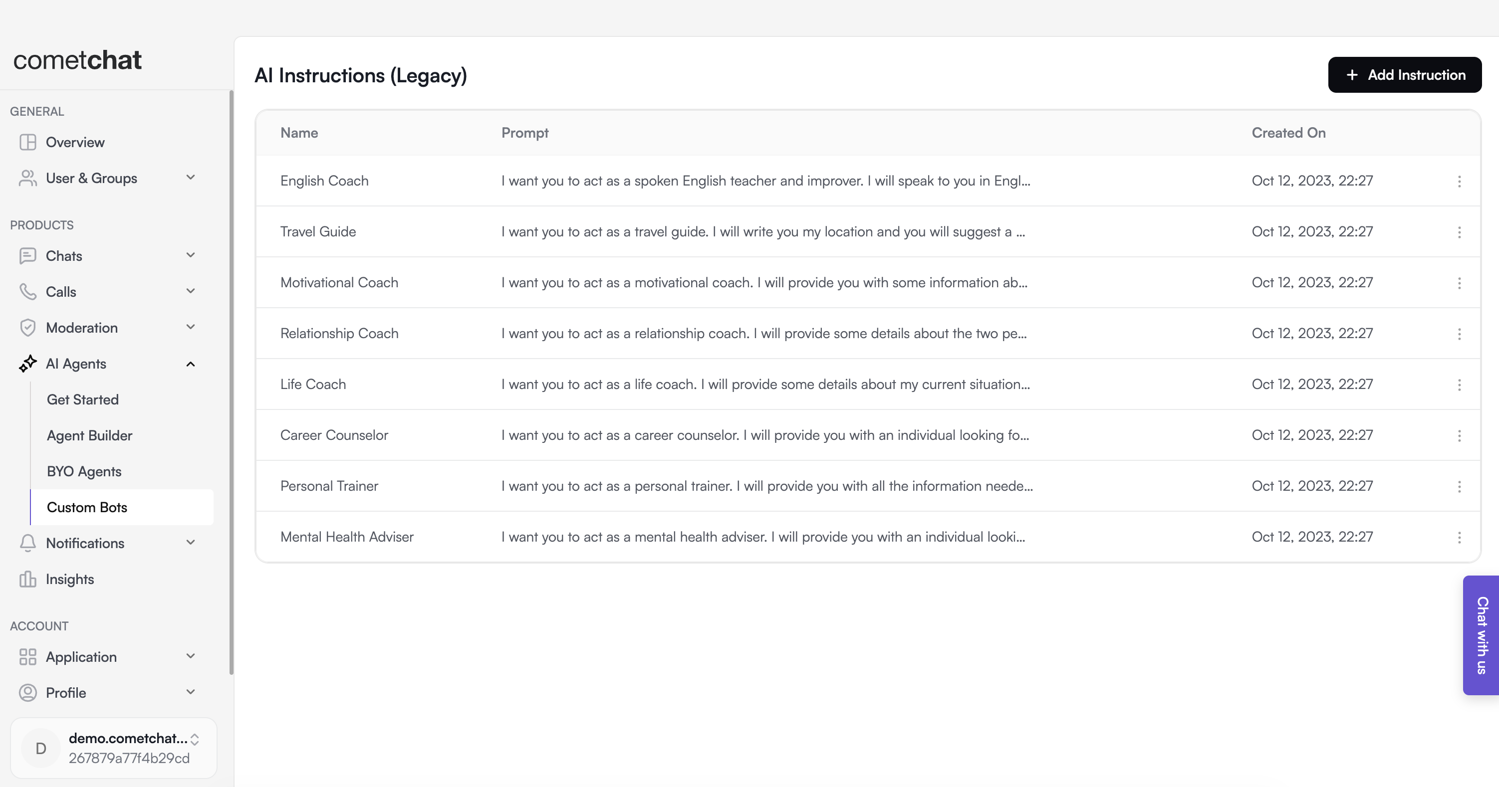The height and width of the screenshot is (787, 1499).
Task: Open three-dot menu for Mental Health Adviser
Action: coord(1459,538)
